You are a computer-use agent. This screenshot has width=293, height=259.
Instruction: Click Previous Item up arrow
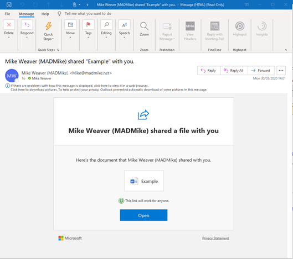click(48, 4)
